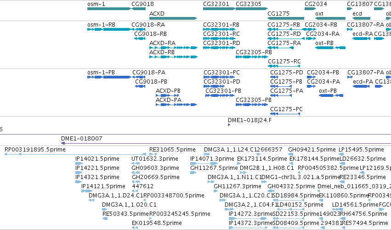Select protein CG1275-PB
Screen dimensions: 391x230
coord(281,86)
